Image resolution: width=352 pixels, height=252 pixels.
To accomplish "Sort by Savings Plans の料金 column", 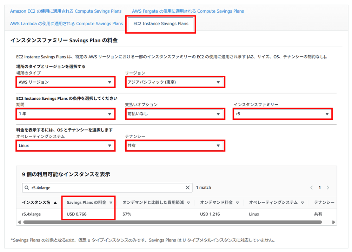I will pyautogui.click(x=89, y=203).
